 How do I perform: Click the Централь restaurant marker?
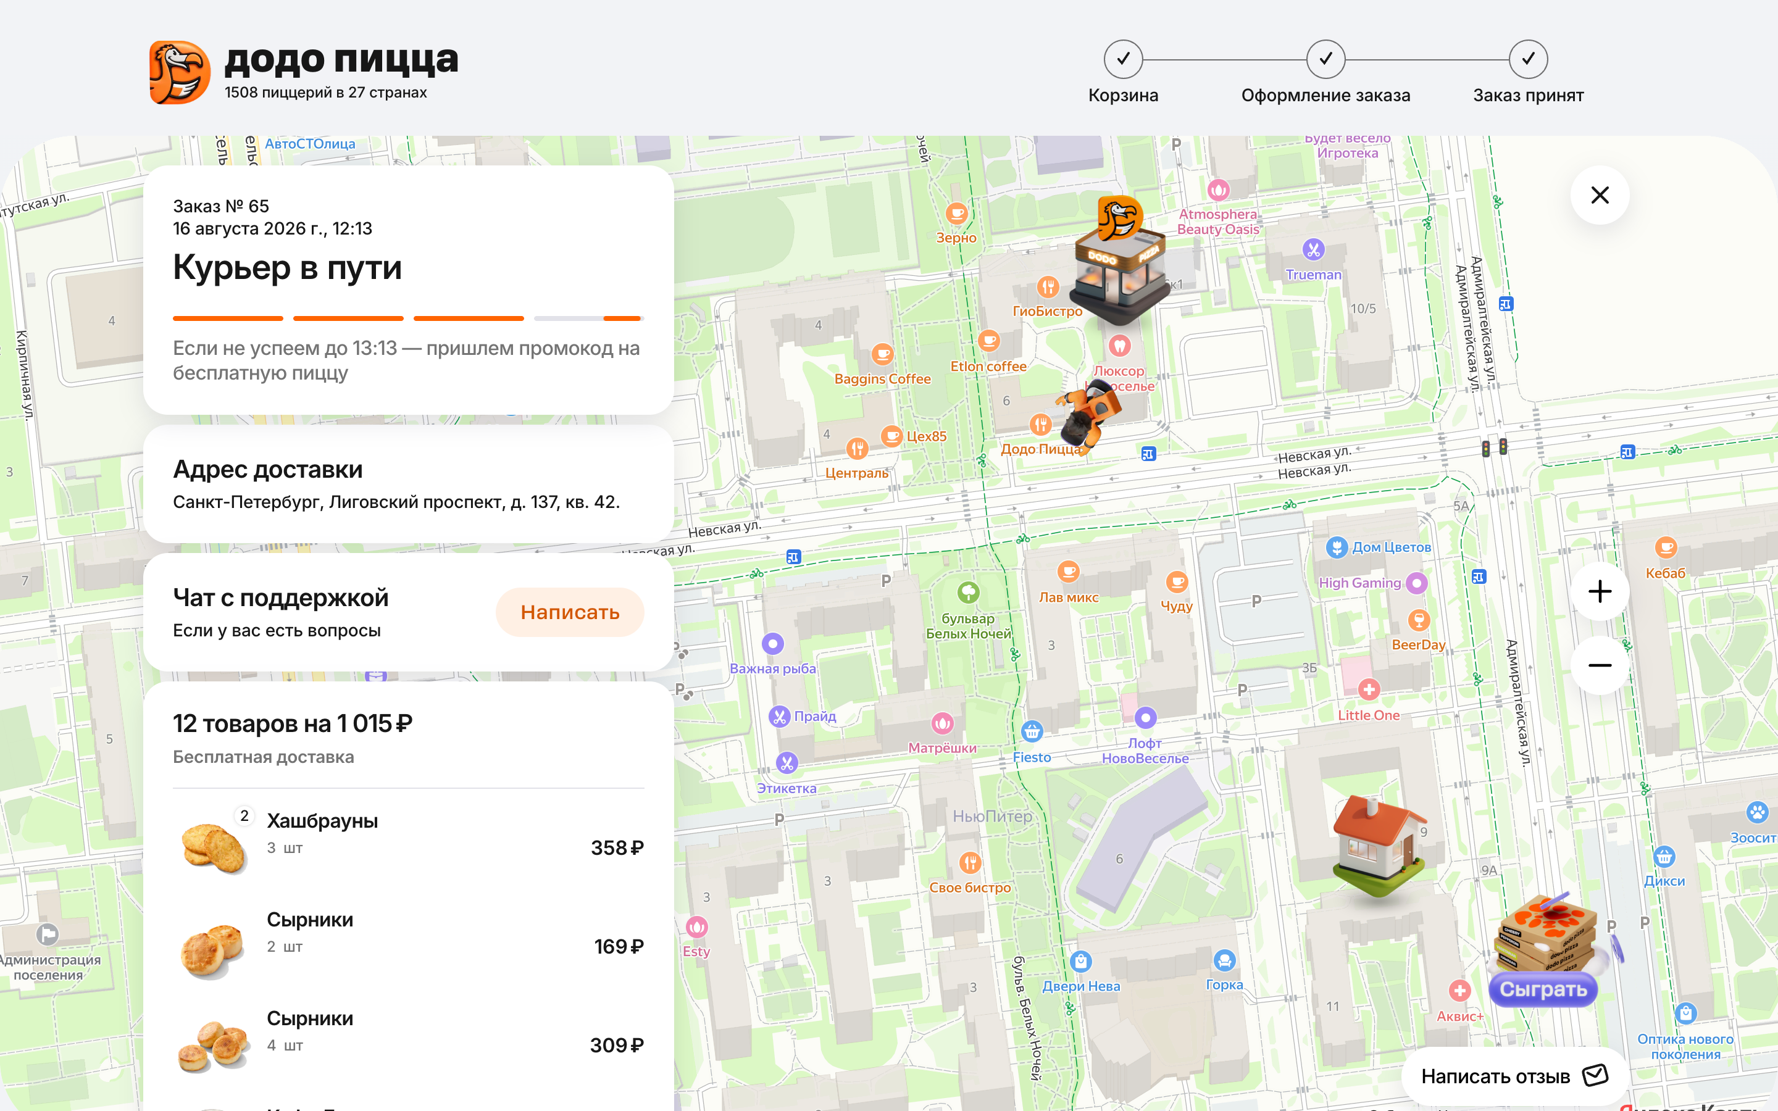pyautogui.click(x=857, y=448)
